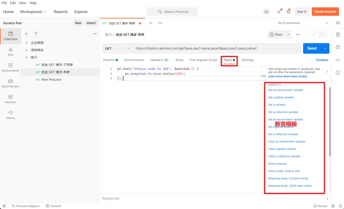Open the History sidebar panel

tap(11, 115)
